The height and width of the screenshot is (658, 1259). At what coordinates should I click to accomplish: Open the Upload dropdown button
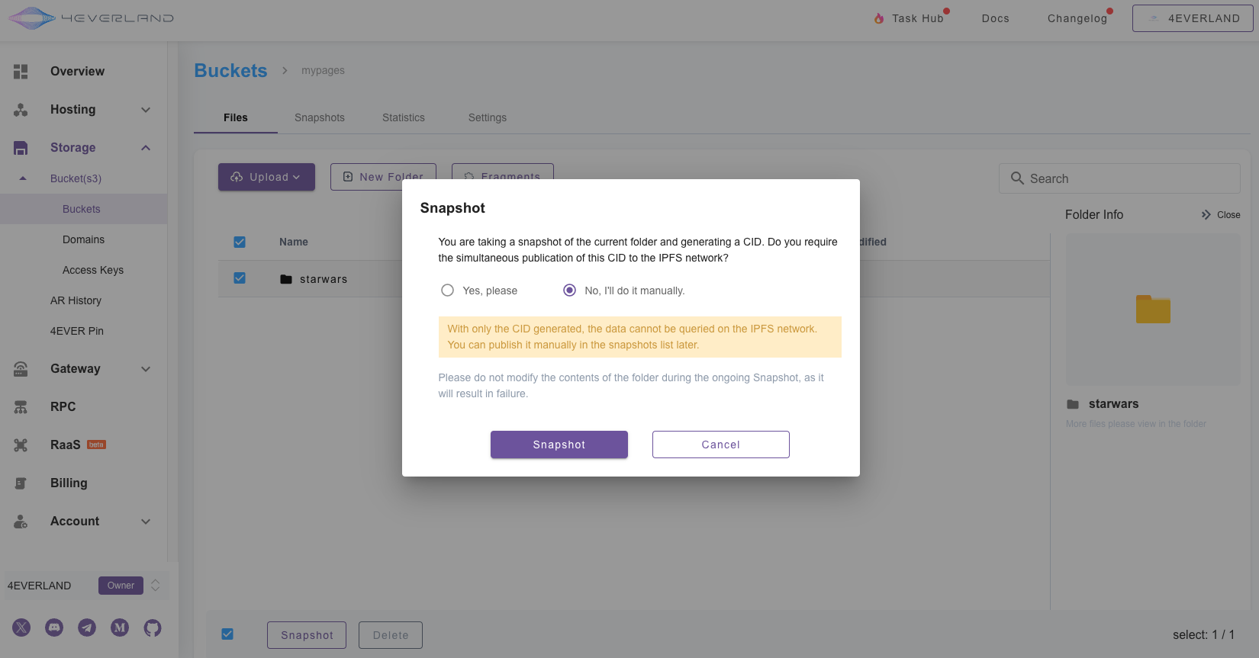(x=266, y=177)
